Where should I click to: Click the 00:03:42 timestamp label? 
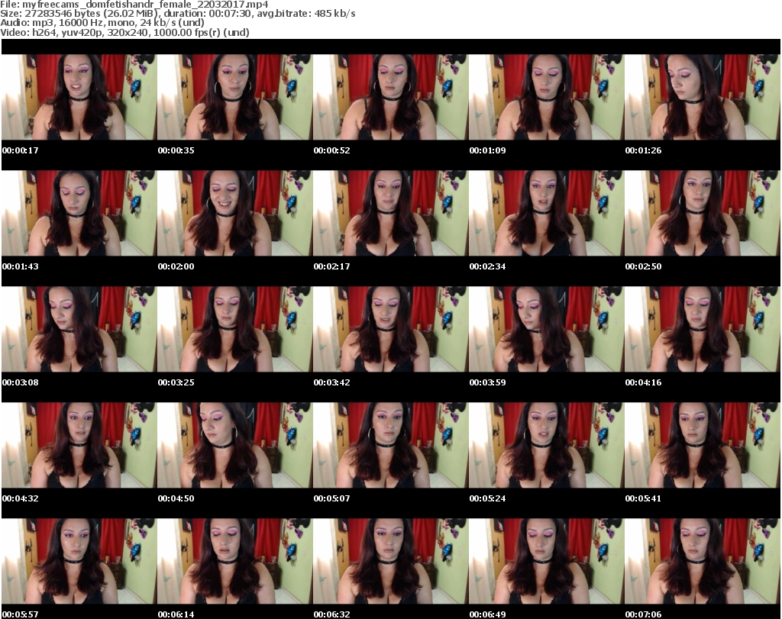click(x=331, y=382)
